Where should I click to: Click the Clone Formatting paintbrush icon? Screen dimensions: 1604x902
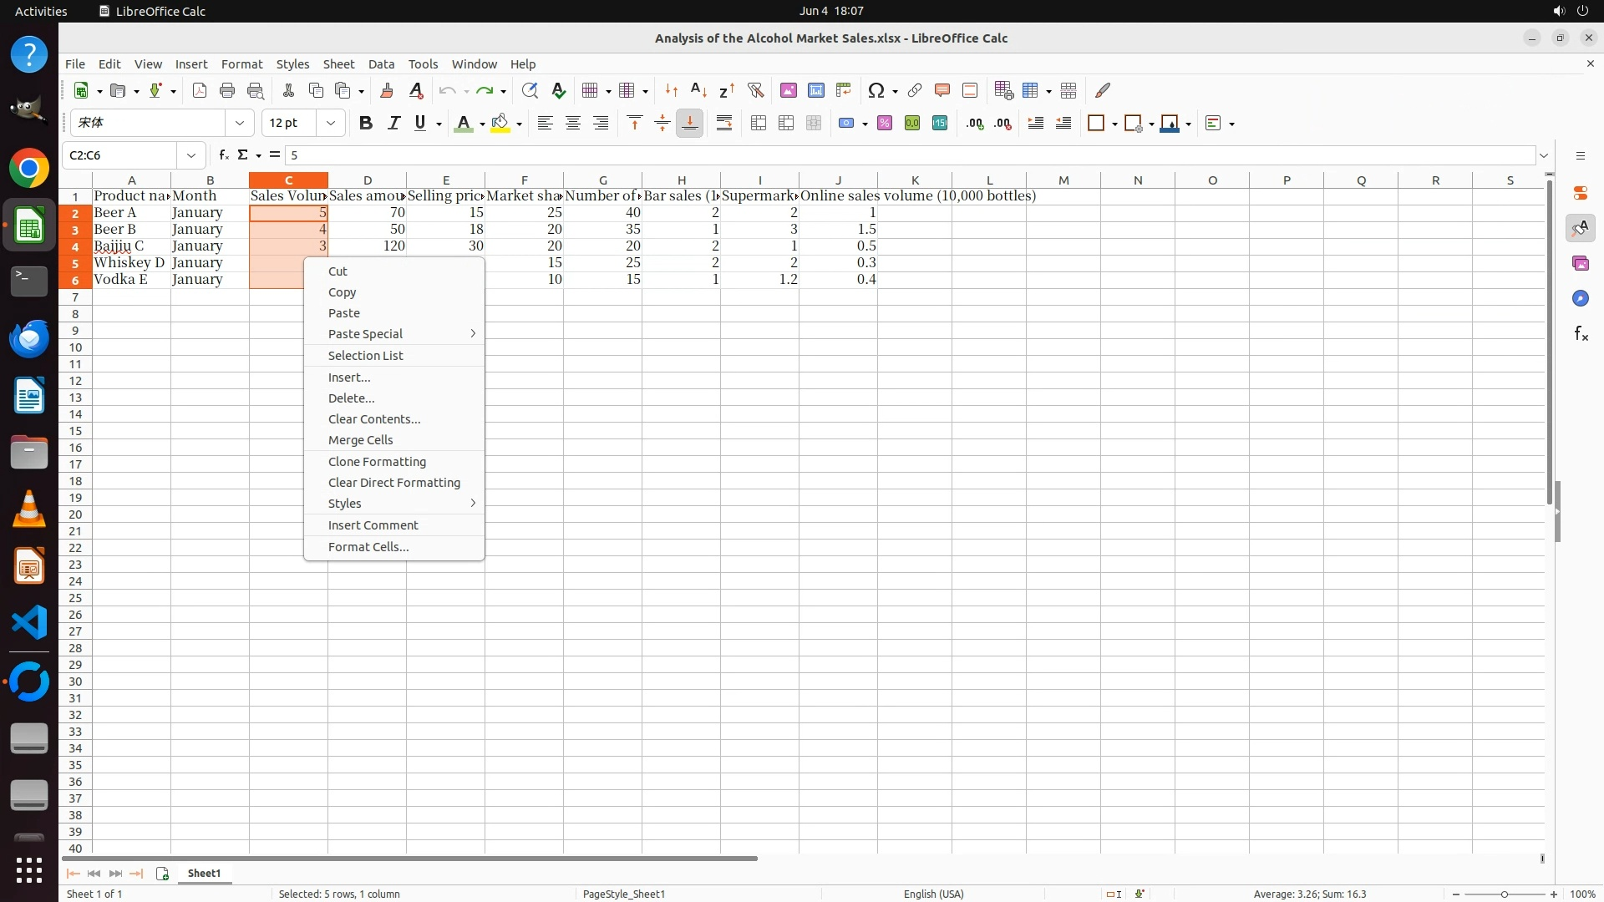[x=387, y=90]
